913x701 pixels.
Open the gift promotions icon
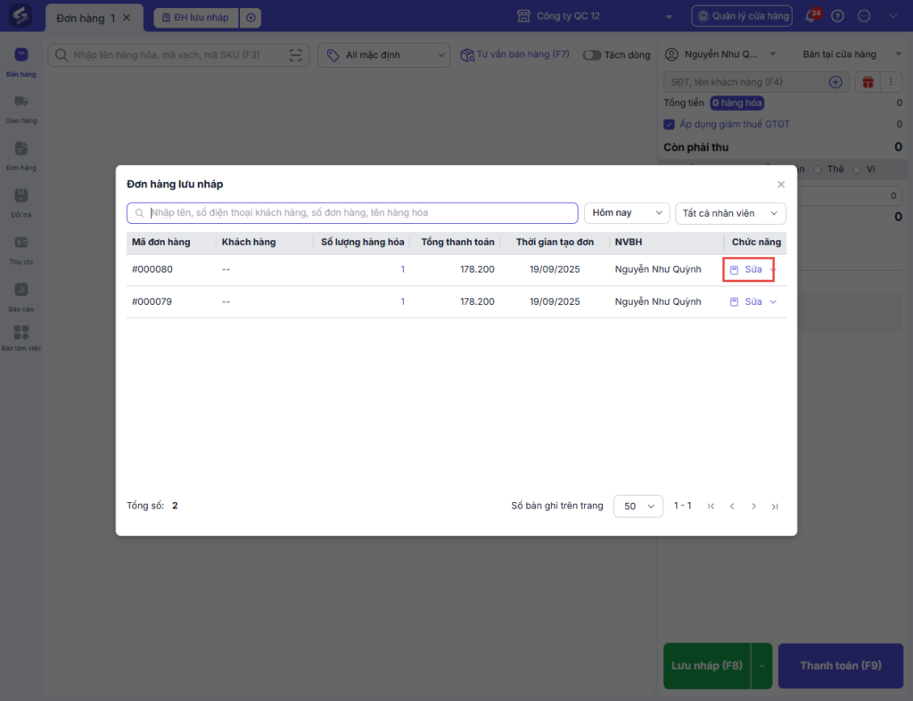868,82
